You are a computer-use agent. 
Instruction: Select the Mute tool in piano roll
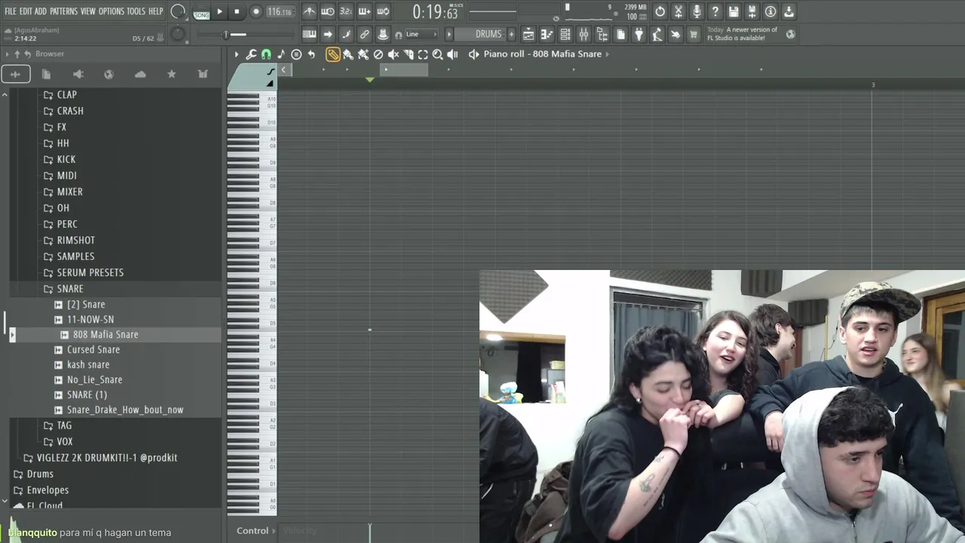pos(393,54)
